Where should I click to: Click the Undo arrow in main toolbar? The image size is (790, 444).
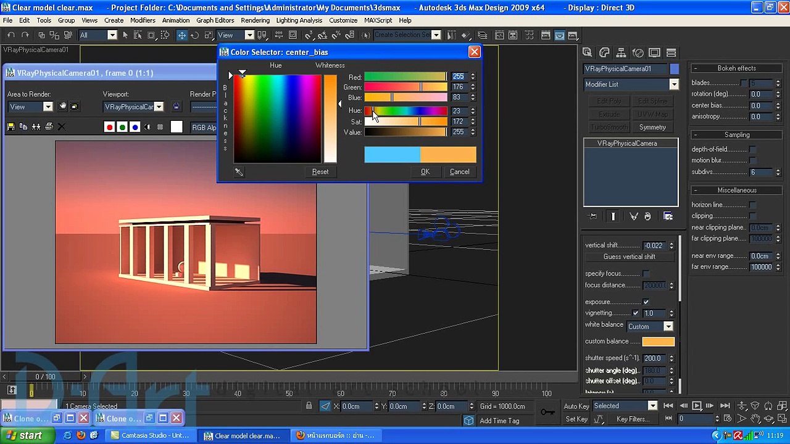point(11,35)
